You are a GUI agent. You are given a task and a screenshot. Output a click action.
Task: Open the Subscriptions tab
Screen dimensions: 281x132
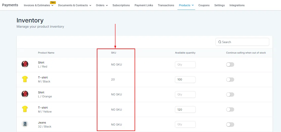(x=121, y=5)
